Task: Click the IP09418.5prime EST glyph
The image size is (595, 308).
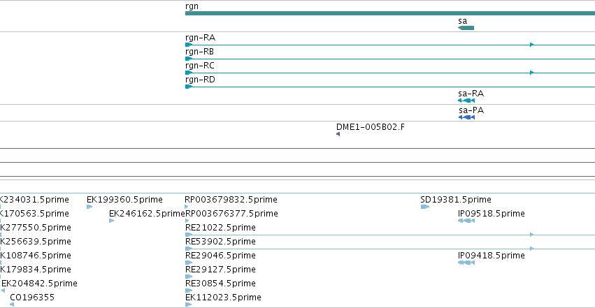Action: point(466,263)
